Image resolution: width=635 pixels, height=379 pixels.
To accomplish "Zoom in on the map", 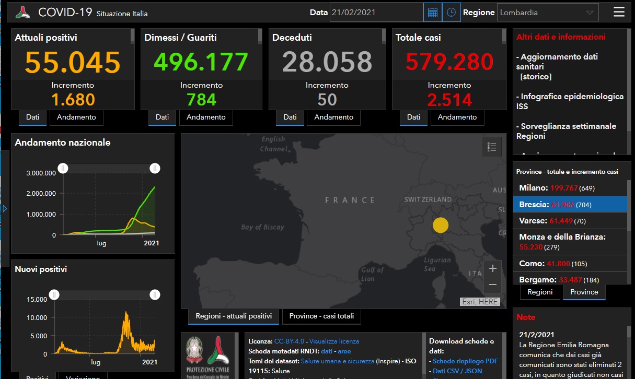I will click(x=492, y=269).
